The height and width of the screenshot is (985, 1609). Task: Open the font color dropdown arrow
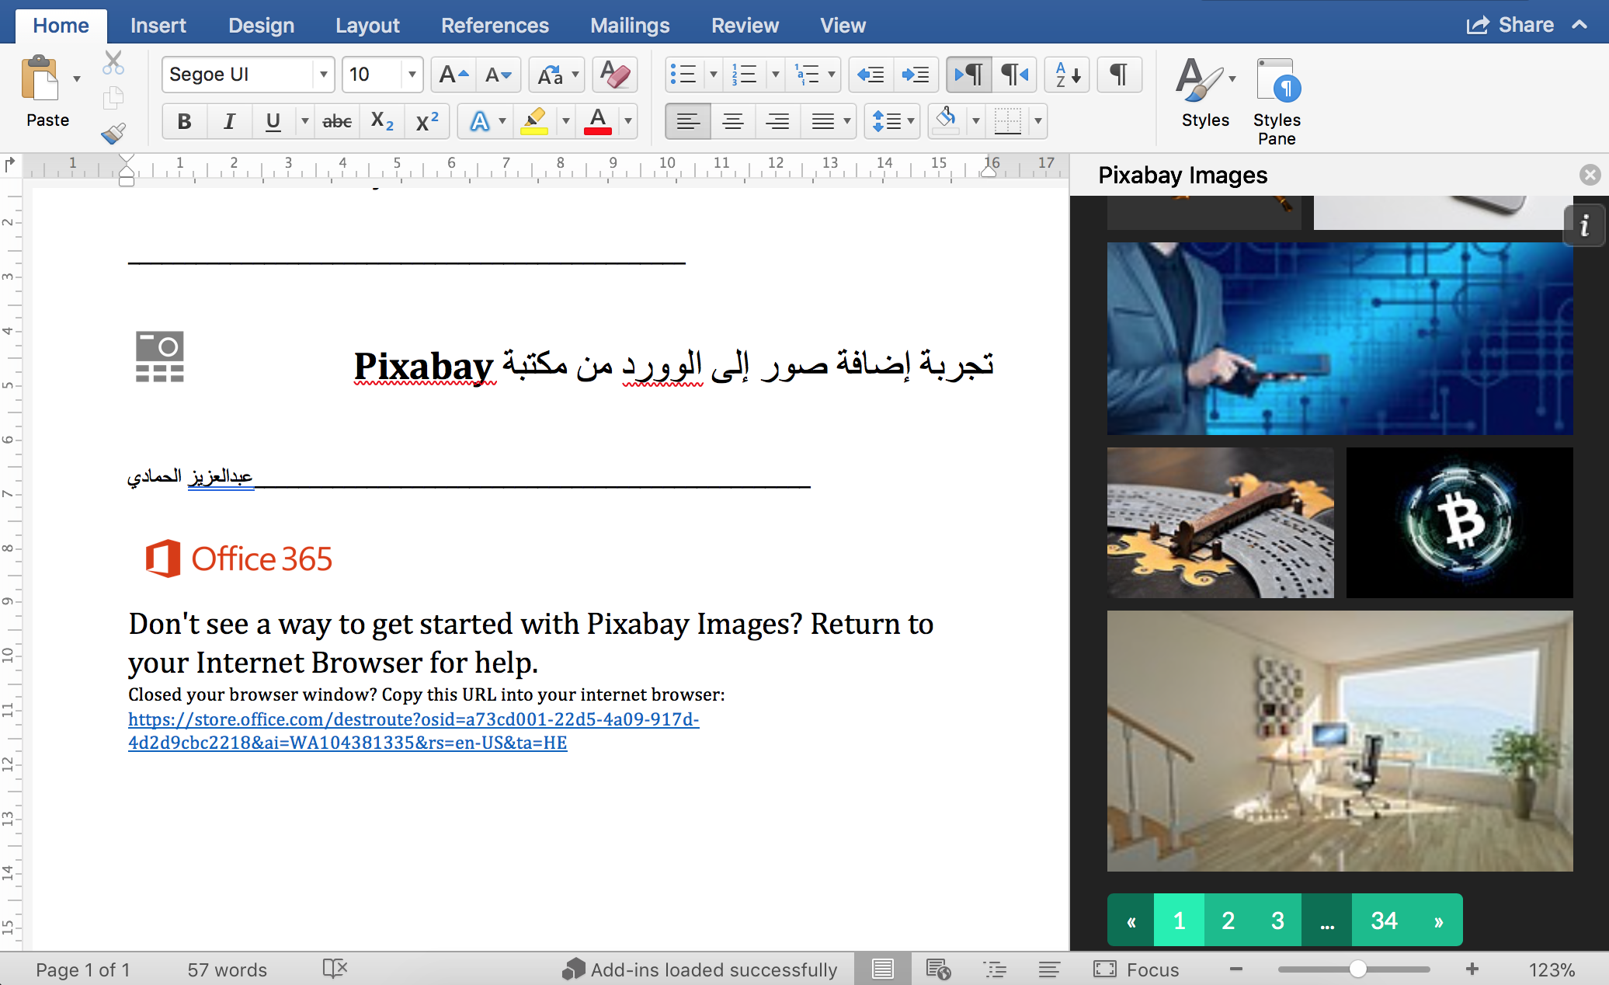(628, 121)
